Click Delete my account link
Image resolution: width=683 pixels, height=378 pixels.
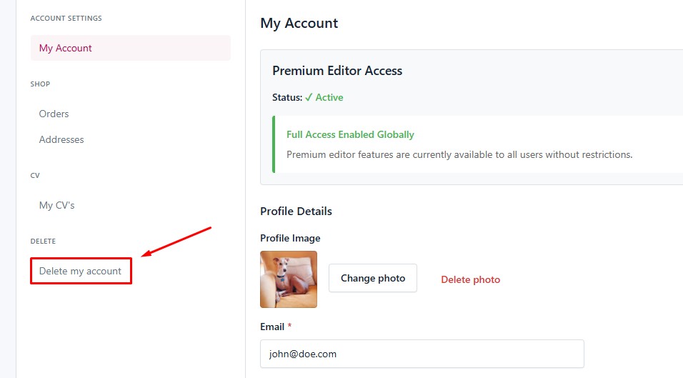coord(81,272)
